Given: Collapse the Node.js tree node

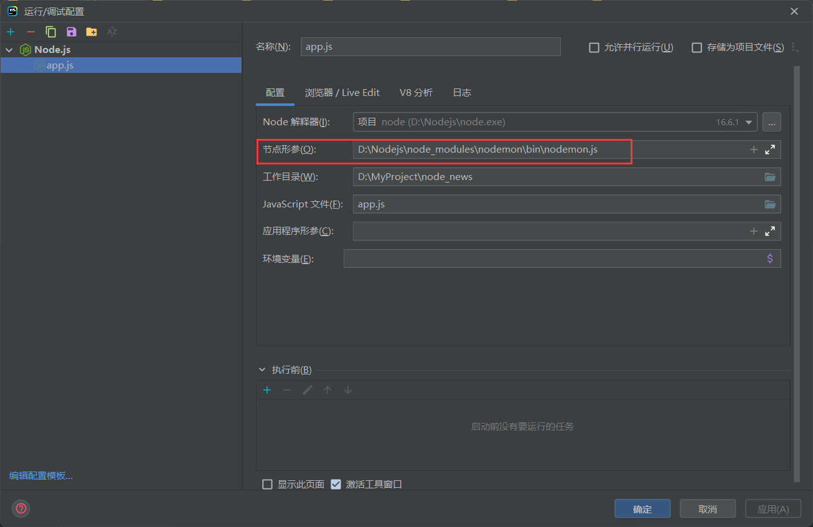Looking at the screenshot, I should point(9,50).
